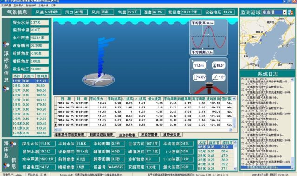
Task: Click the 平均周期 column header
Action: click(170, 99)
